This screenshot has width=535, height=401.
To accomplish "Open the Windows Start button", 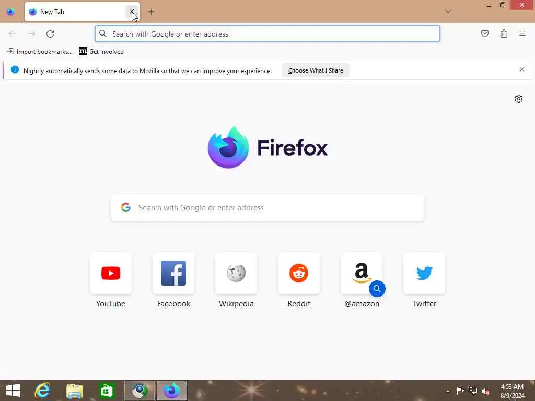I will click(x=13, y=391).
